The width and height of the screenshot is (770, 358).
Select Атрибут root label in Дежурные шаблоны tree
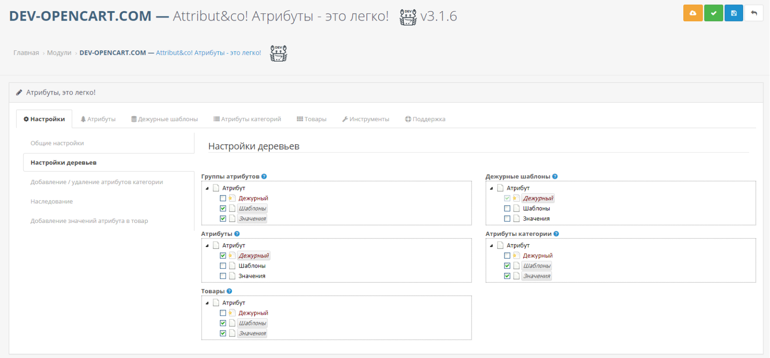pos(518,188)
